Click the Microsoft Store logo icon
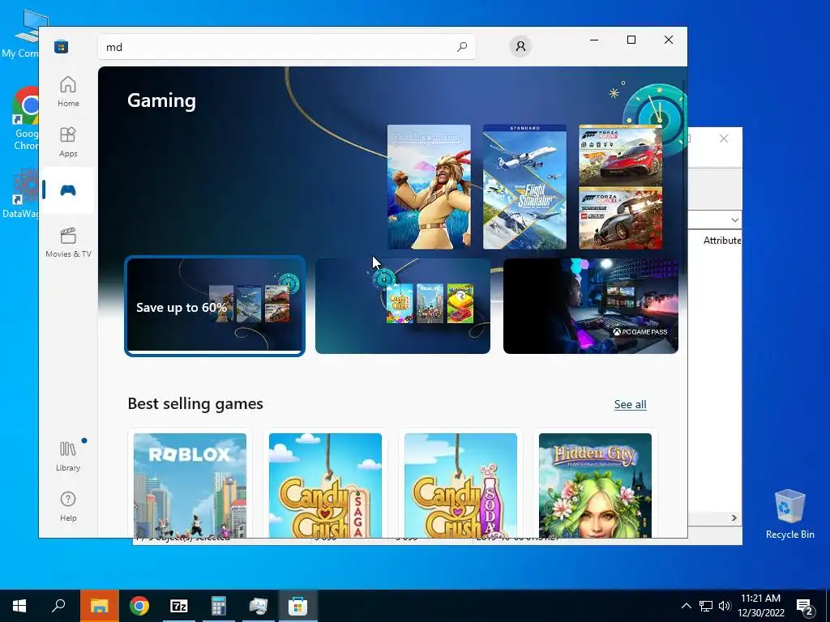The width and height of the screenshot is (830, 622). click(x=62, y=46)
